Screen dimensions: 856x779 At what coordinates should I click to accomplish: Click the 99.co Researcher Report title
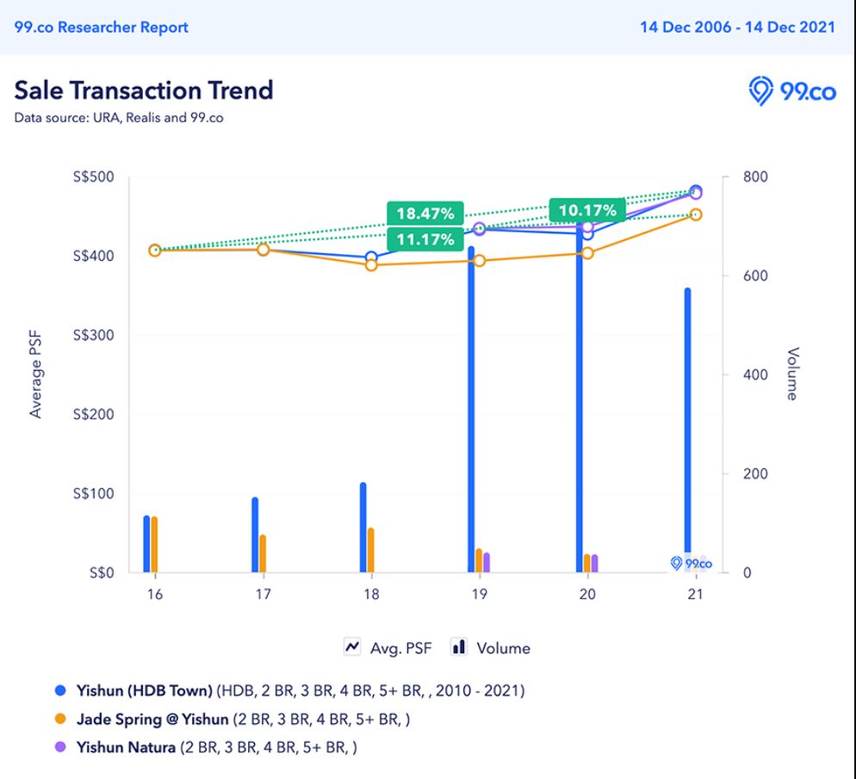tap(101, 27)
